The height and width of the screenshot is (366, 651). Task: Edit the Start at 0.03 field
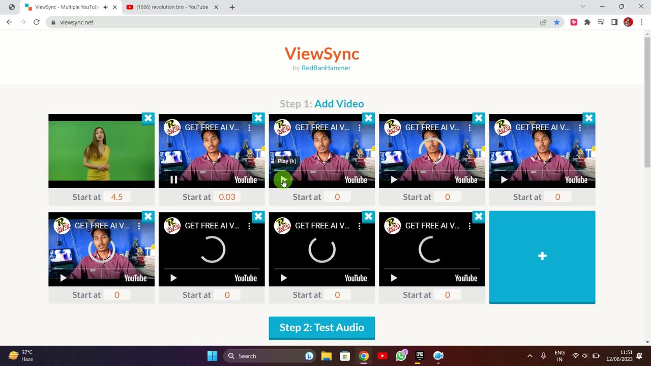227,197
